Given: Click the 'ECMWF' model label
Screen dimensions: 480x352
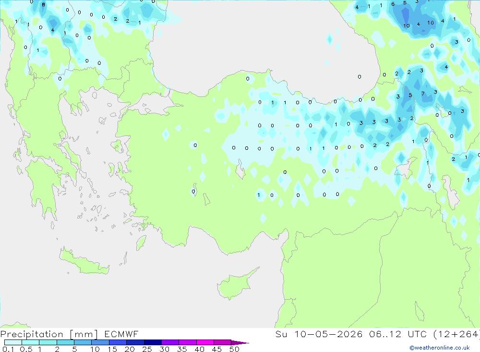Looking at the screenshot, I should pyautogui.click(x=121, y=334).
